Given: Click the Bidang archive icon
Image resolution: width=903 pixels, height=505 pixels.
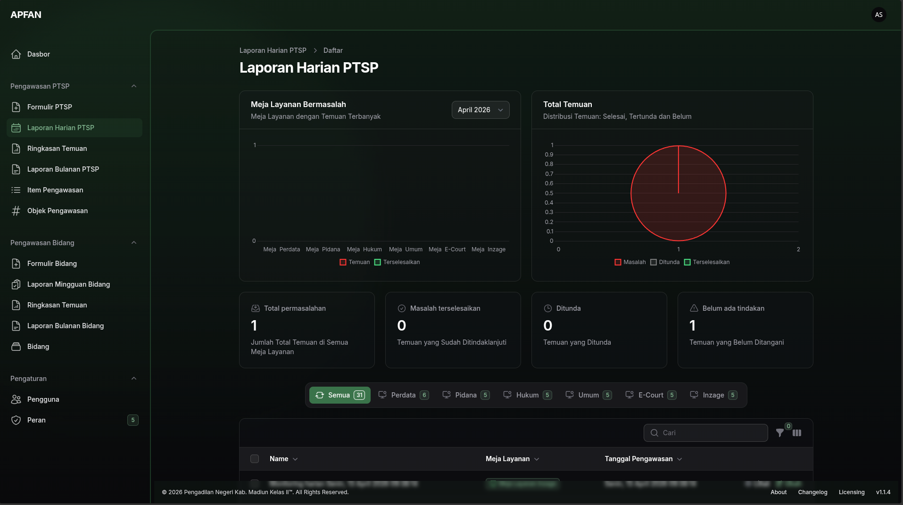Looking at the screenshot, I should pos(16,347).
